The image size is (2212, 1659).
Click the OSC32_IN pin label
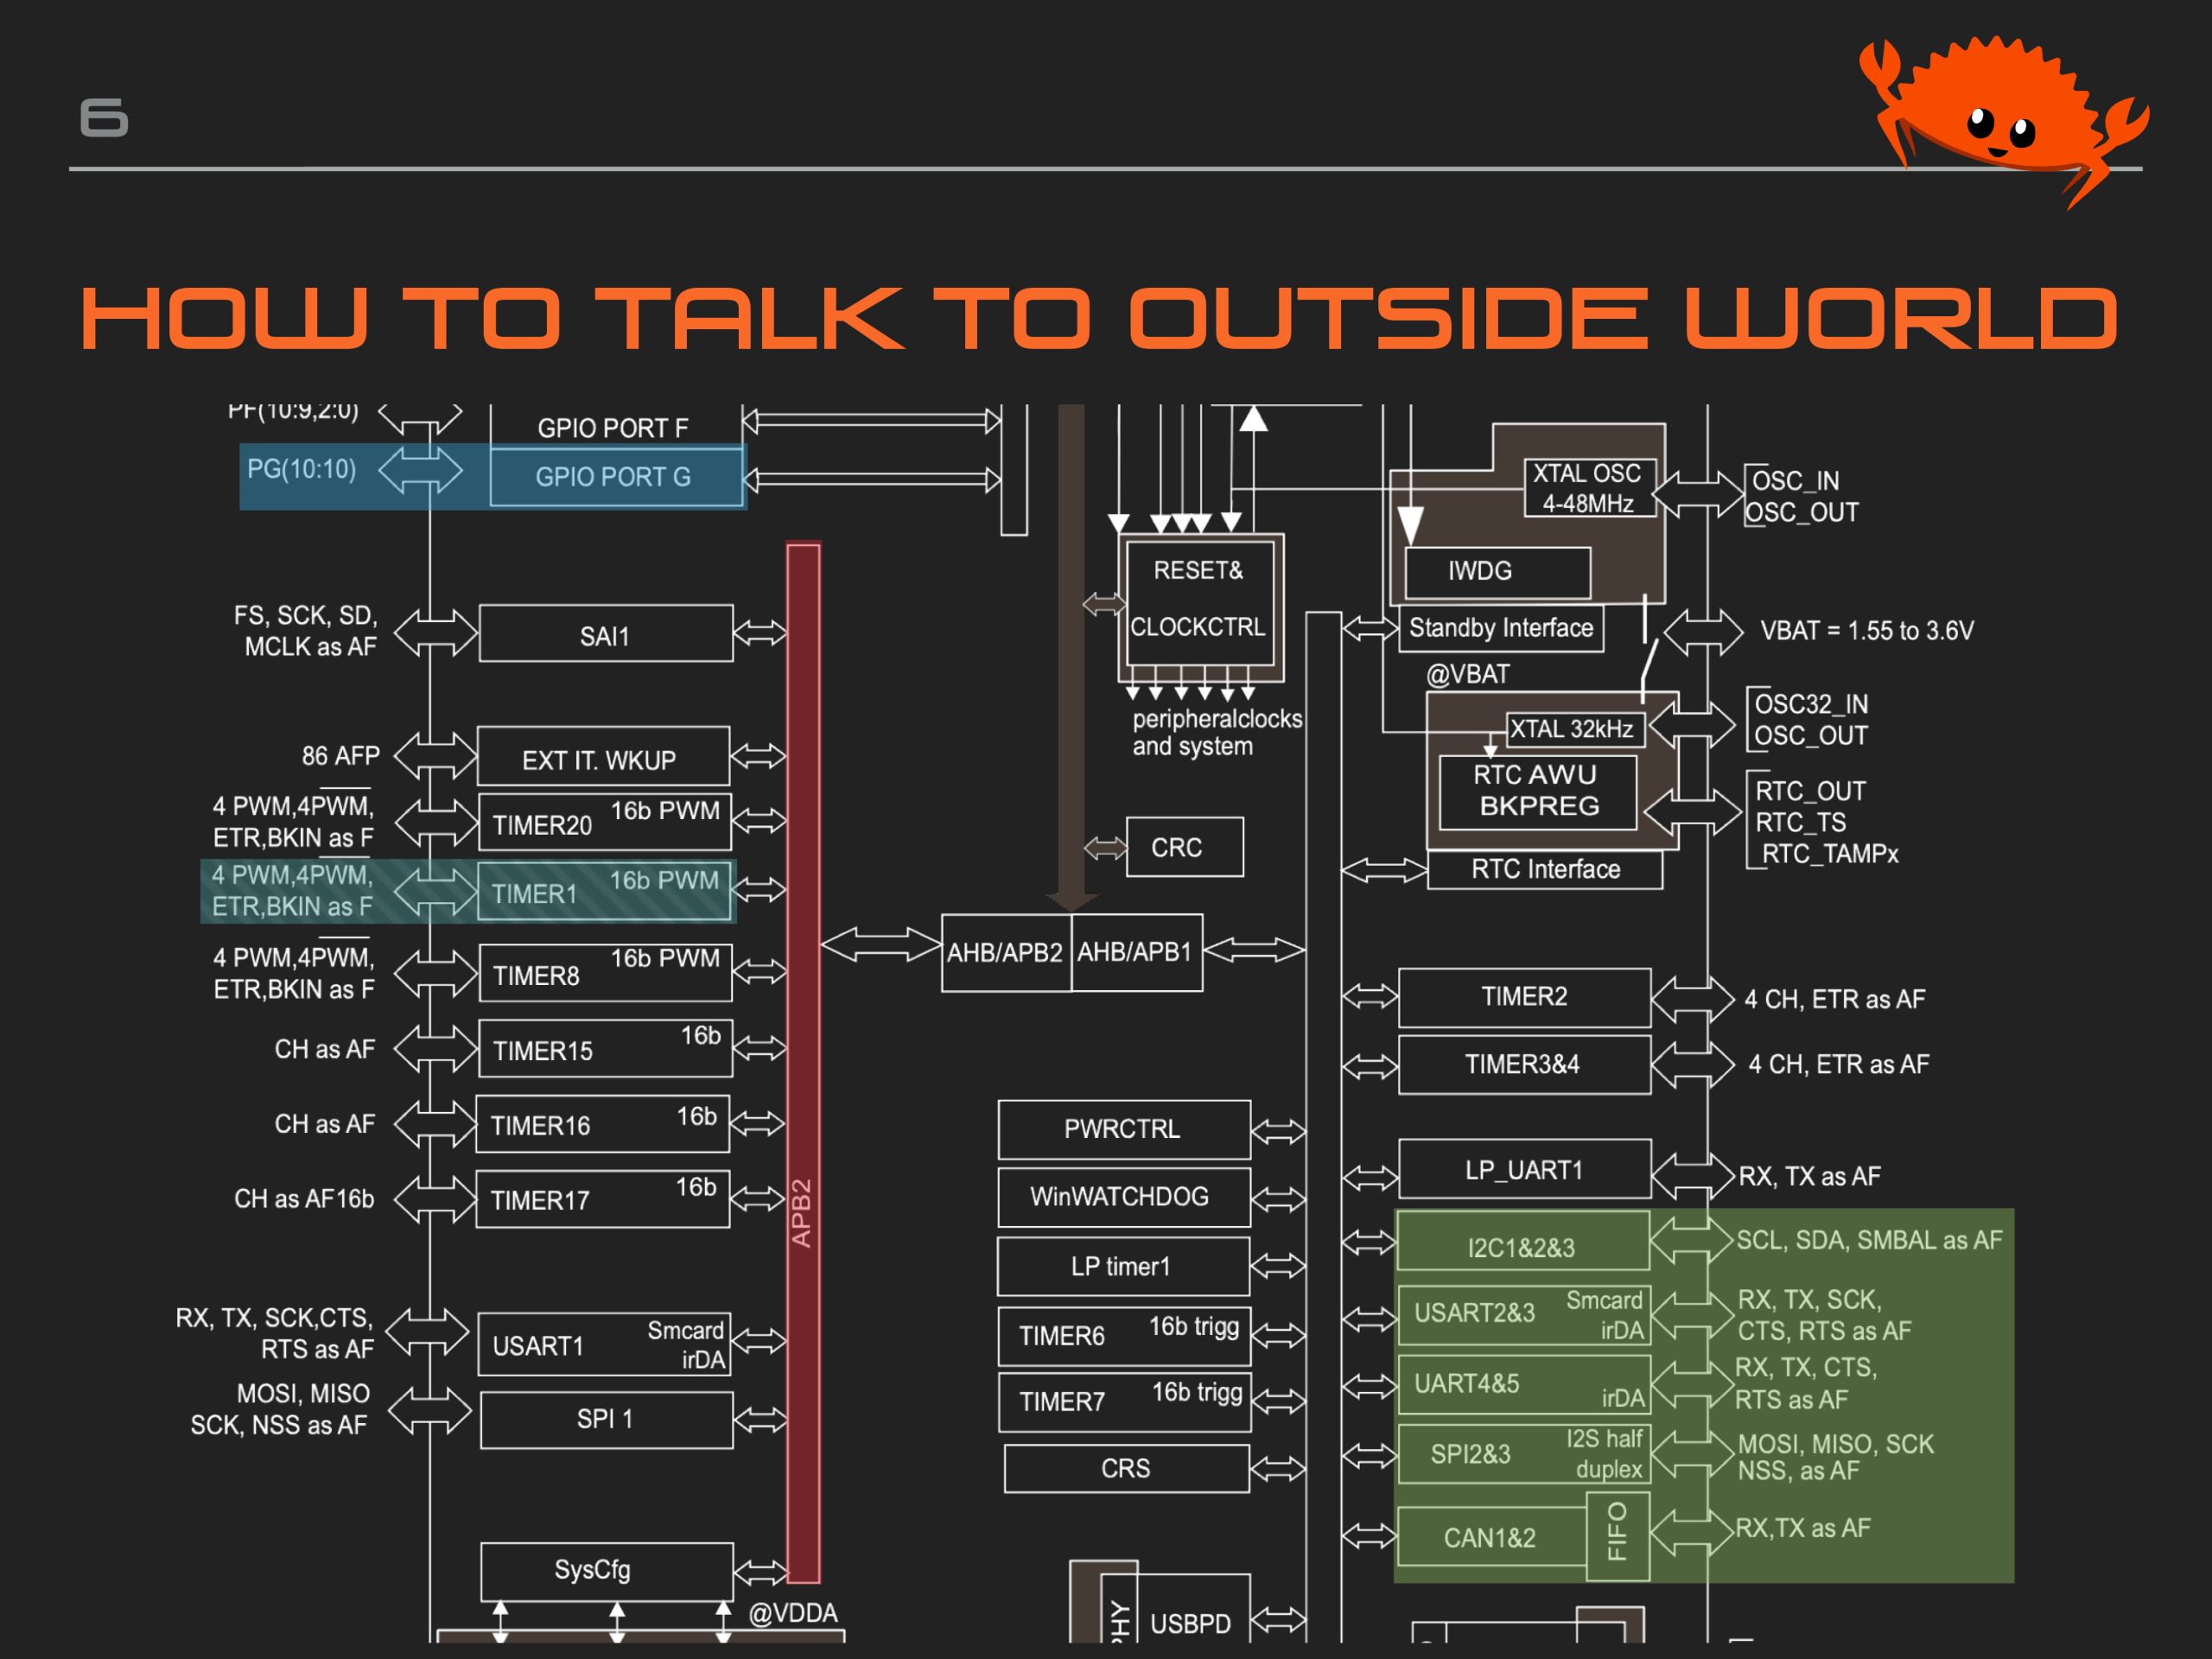tap(1811, 704)
